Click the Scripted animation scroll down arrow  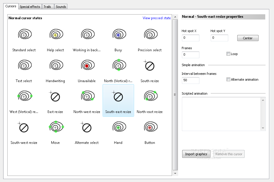pyautogui.click(x=263, y=128)
